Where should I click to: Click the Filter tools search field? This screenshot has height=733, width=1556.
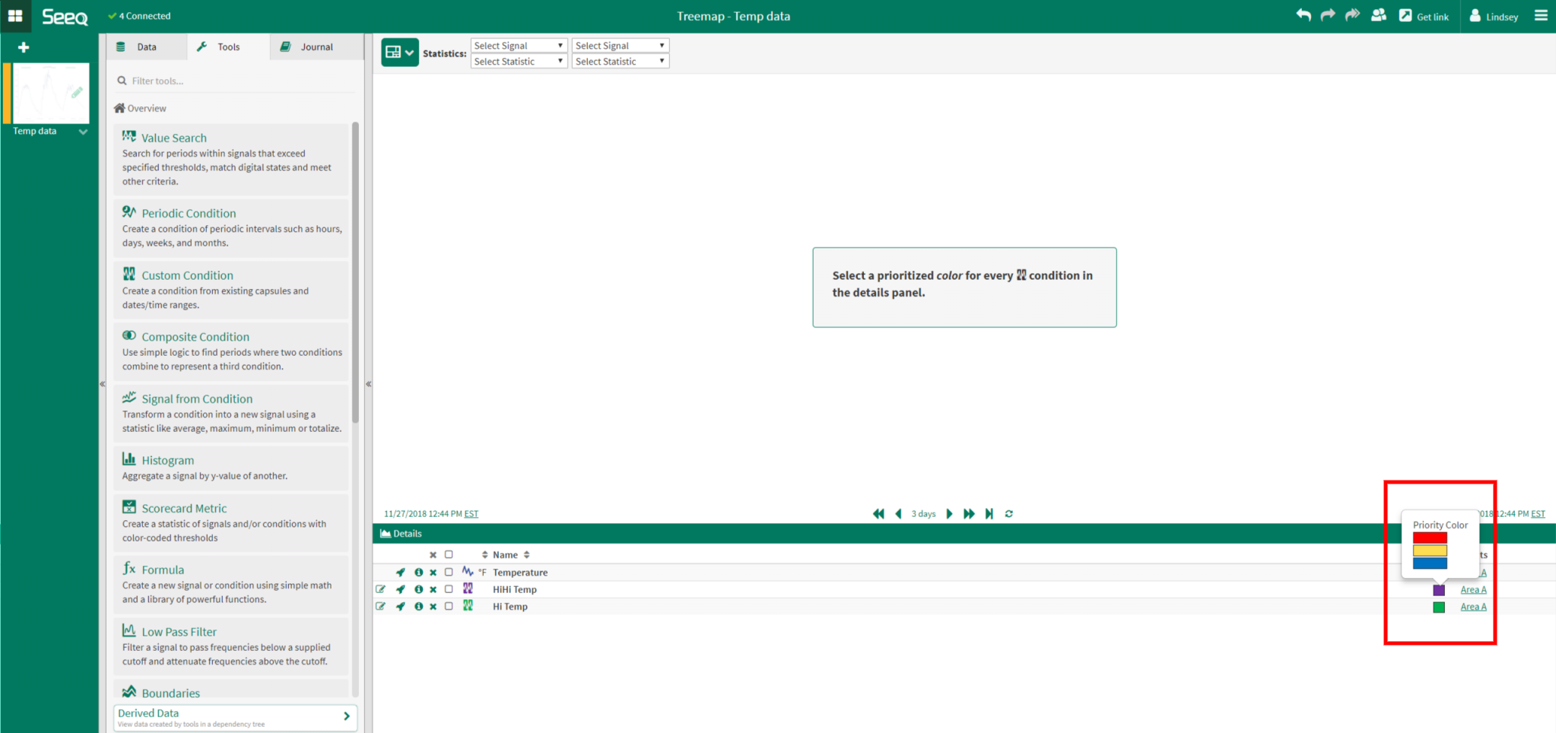click(x=236, y=81)
